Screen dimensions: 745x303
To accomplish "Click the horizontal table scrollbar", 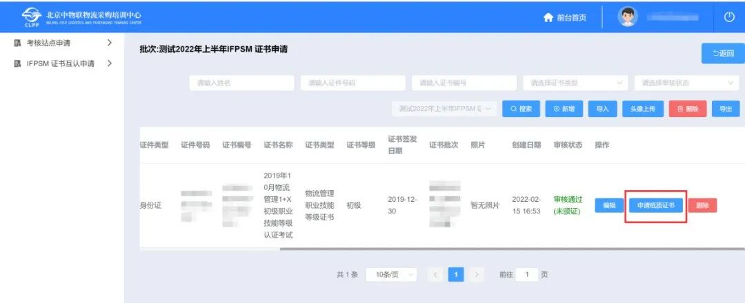I will [512, 249].
